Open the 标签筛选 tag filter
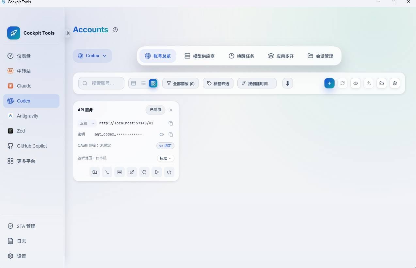The width and height of the screenshot is (416, 268). coord(218,84)
